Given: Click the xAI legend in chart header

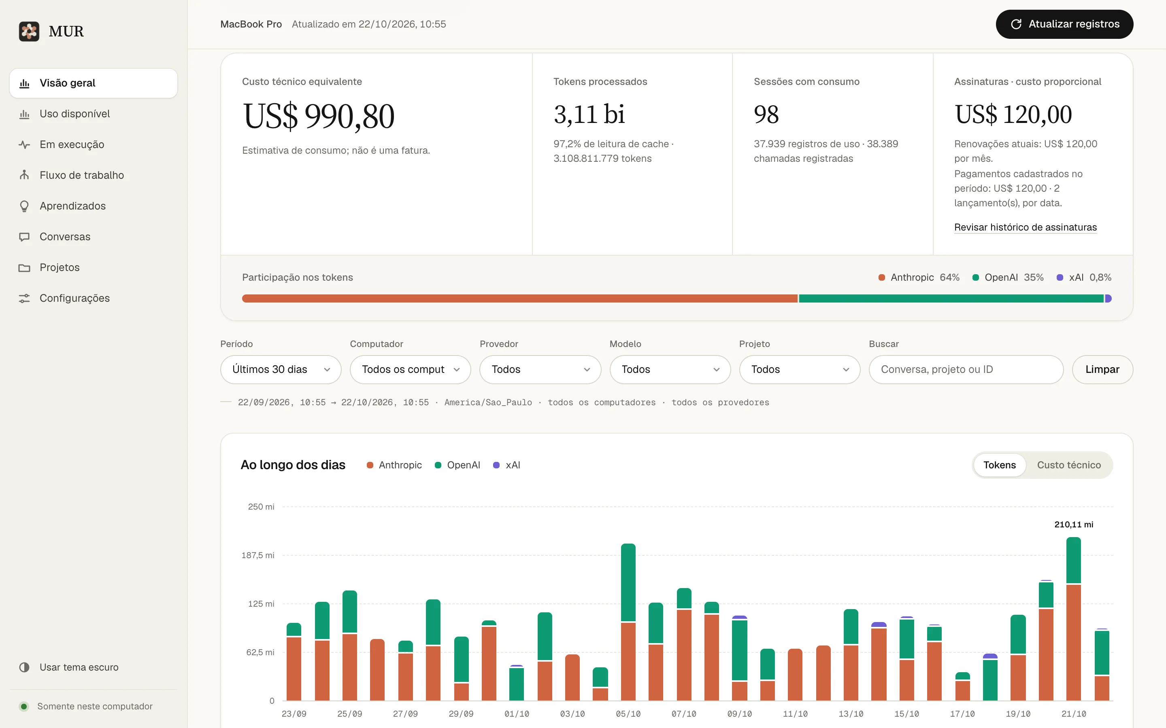Looking at the screenshot, I should click(x=506, y=465).
